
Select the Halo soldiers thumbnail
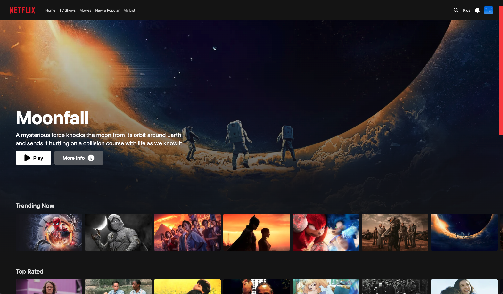click(395, 232)
